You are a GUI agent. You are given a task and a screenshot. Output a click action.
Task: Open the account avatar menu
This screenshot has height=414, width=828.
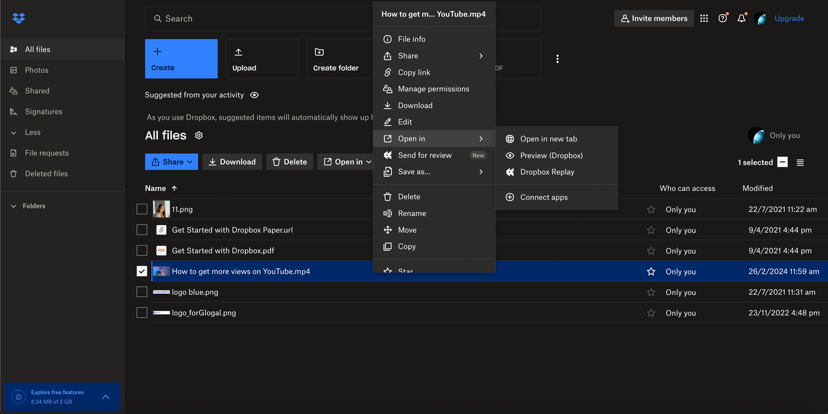(x=761, y=19)
